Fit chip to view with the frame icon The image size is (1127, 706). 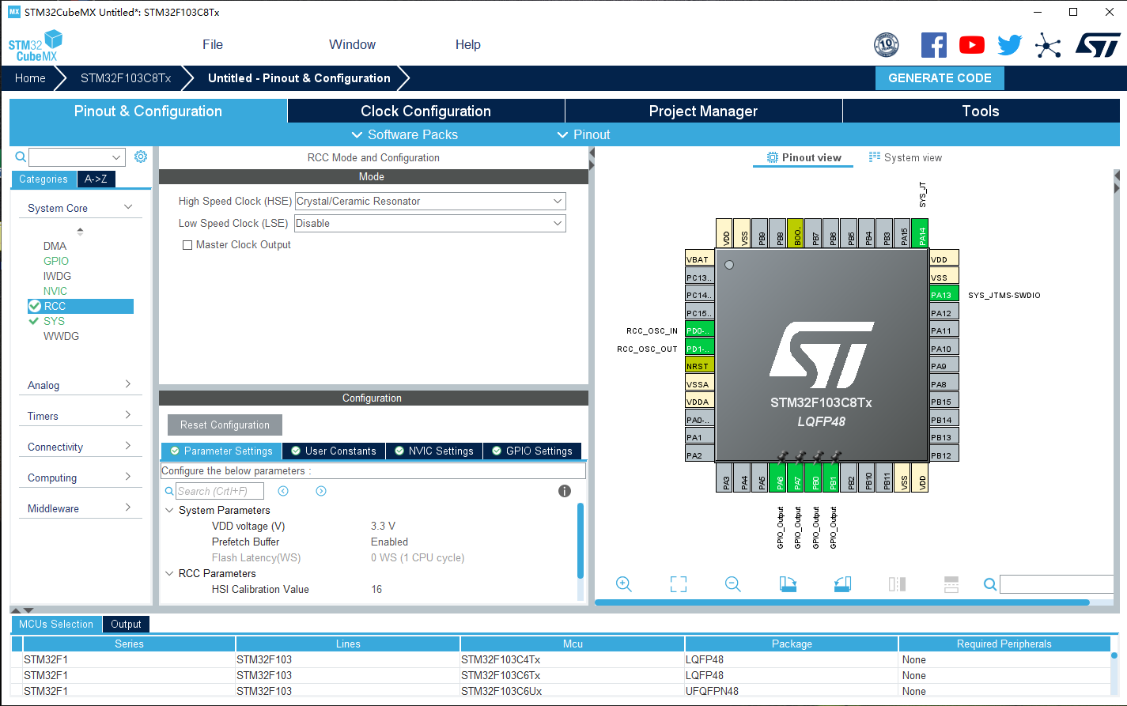coord(679,584)
